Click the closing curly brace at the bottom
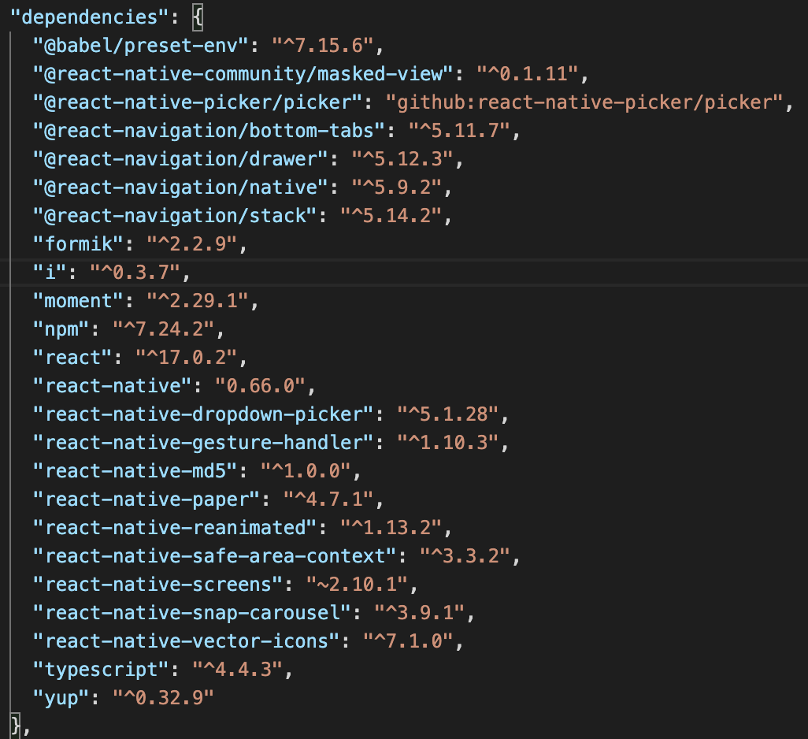 point(15,725)
